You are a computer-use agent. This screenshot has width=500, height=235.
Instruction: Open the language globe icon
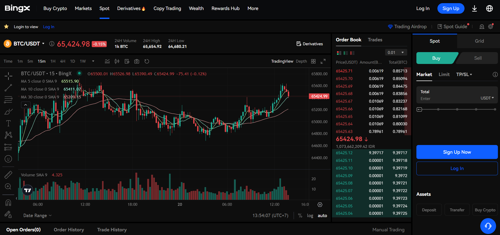(x=489, y=8)
